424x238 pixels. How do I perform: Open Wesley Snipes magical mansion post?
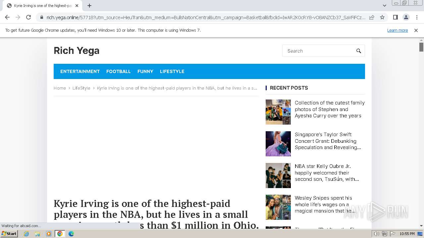325,204
